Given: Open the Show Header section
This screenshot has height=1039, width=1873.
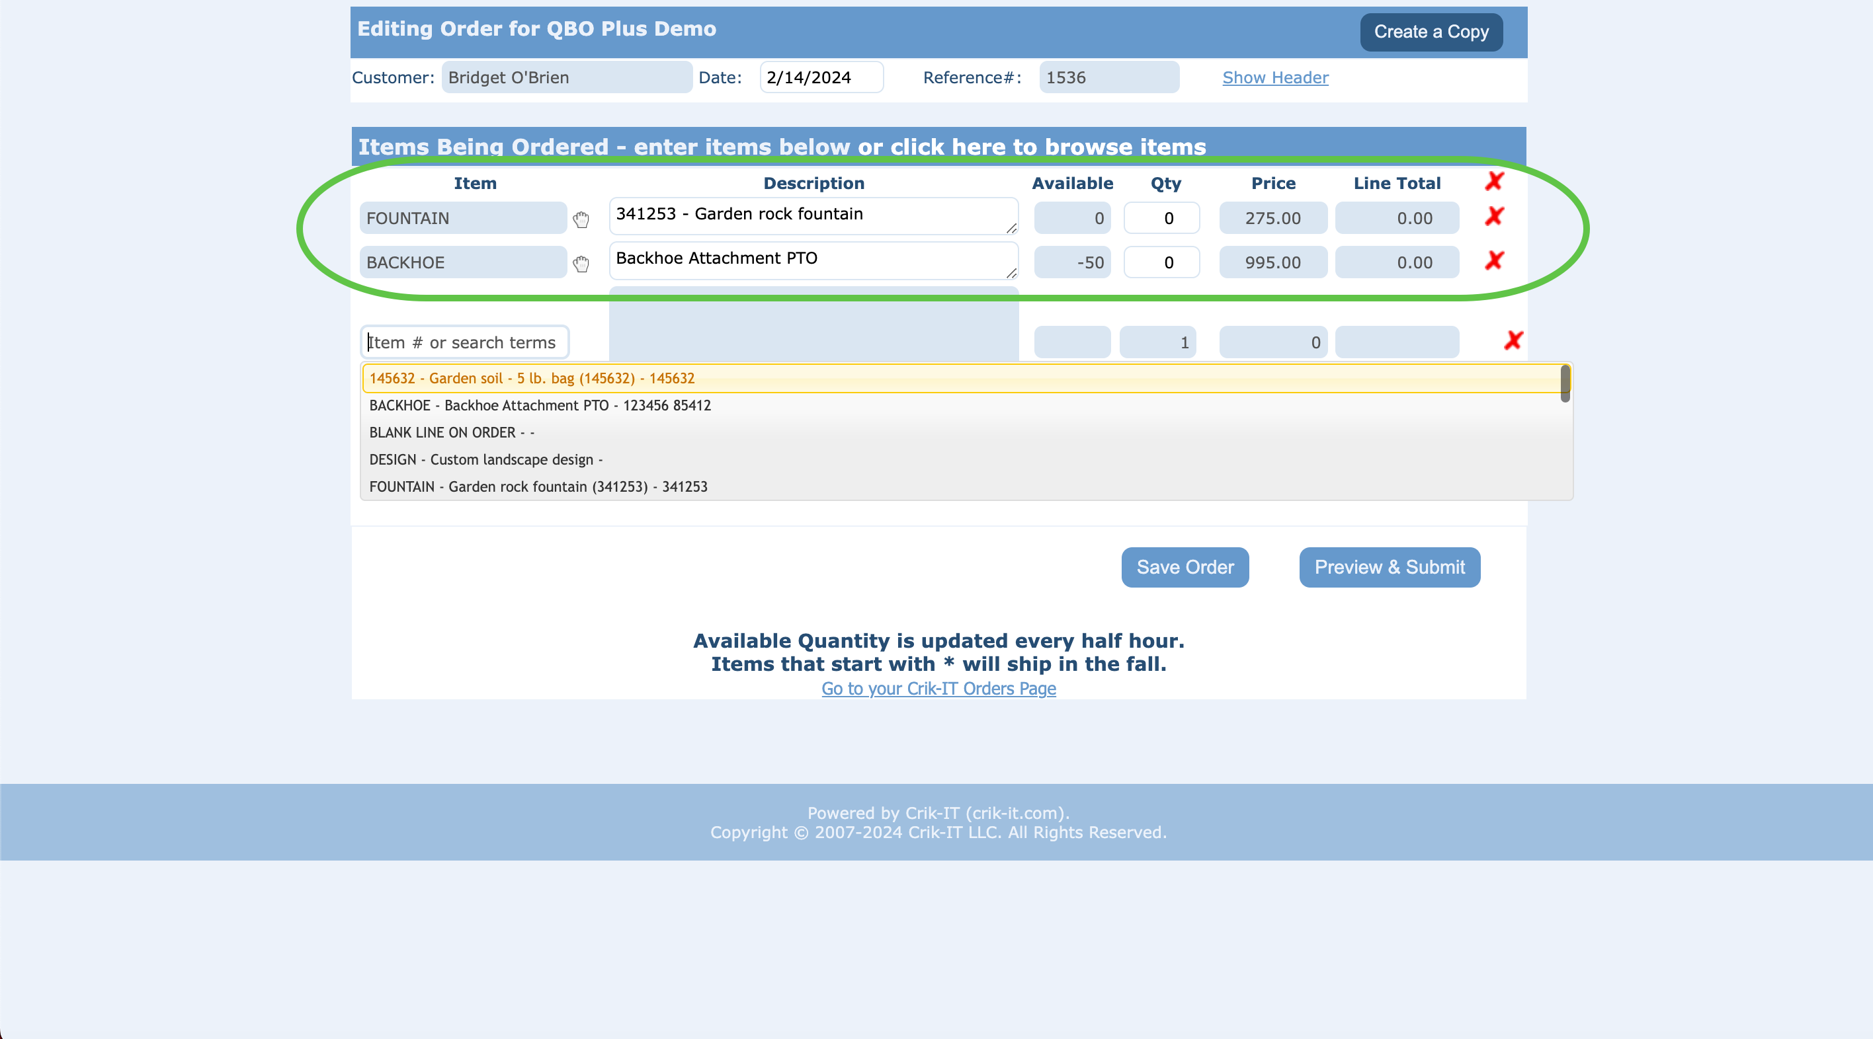Looking at the screenshot, I should [x=1275, y=78].
